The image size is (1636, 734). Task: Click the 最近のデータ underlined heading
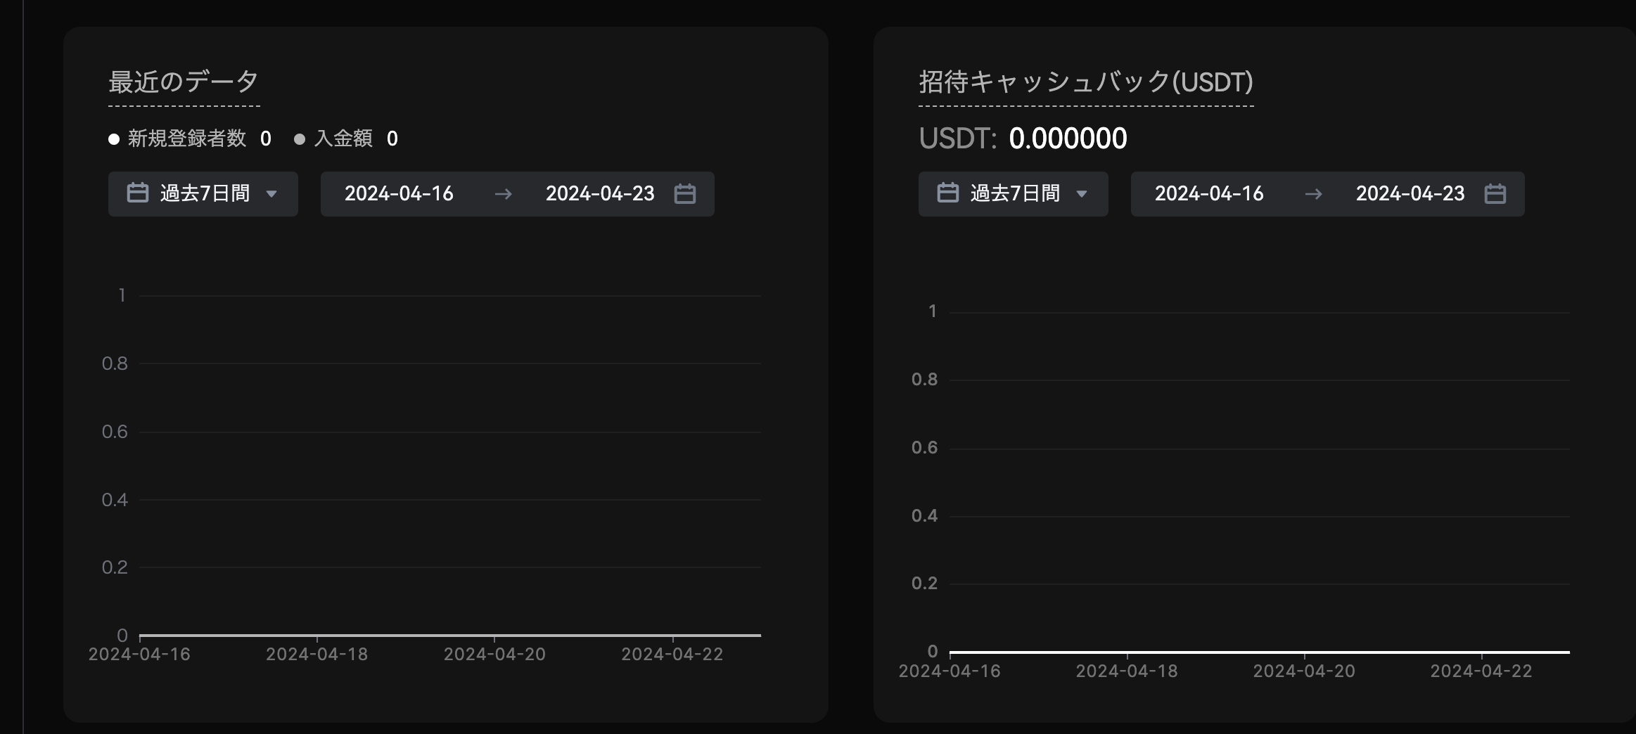click(x=184, y=82)
